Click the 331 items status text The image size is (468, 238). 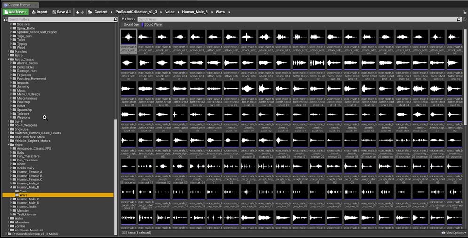click(136, 233)
